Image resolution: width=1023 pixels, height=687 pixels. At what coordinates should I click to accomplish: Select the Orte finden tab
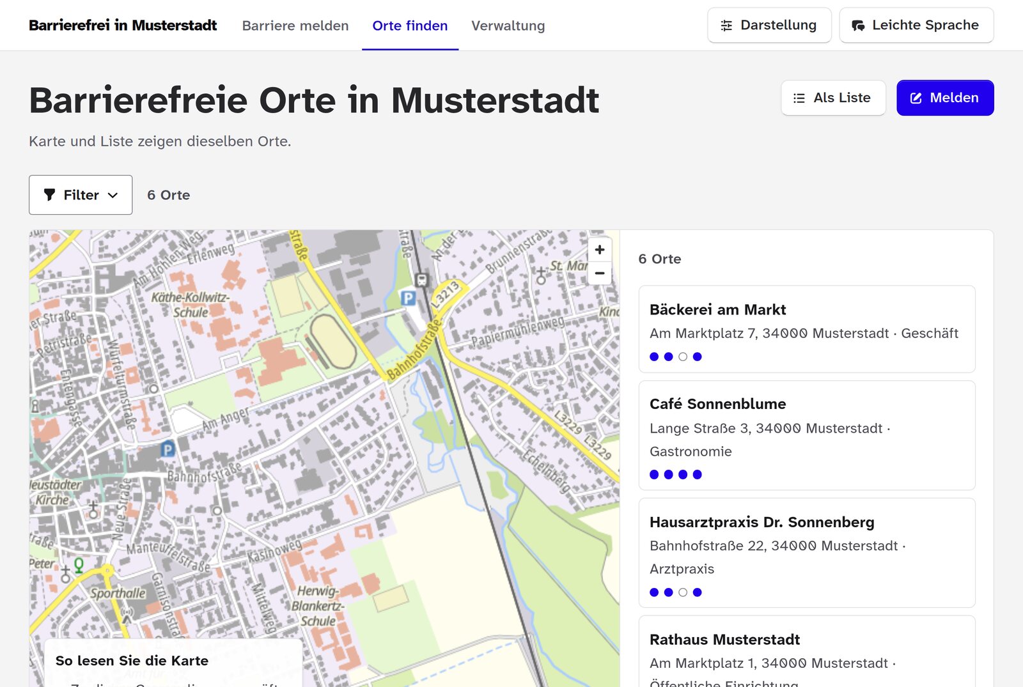point(410,26)
